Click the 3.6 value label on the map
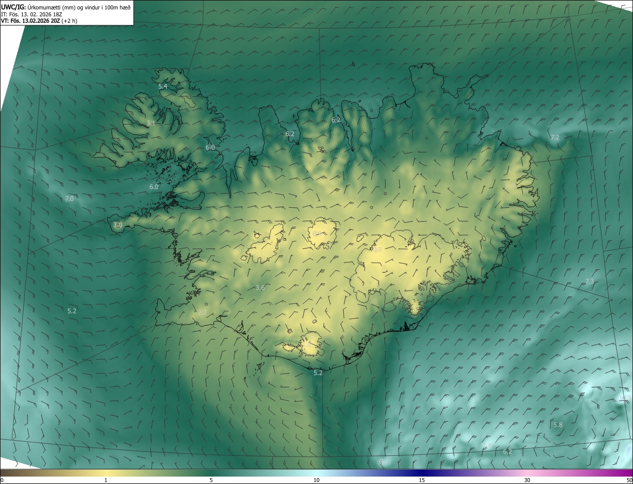Viewport: 633px width, 484px height. click(260, 288)
